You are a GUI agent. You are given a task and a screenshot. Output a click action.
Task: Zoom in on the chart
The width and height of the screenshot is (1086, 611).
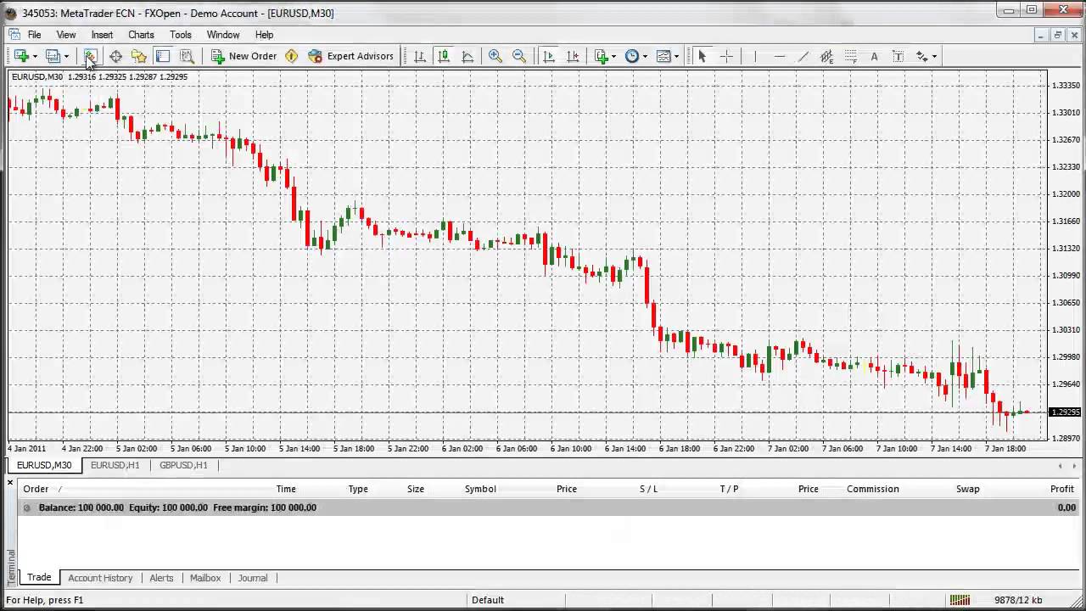495,56
